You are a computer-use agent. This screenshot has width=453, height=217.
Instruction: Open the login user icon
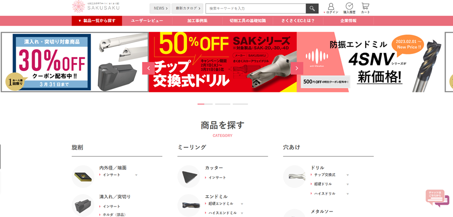[x=331, y=6]
